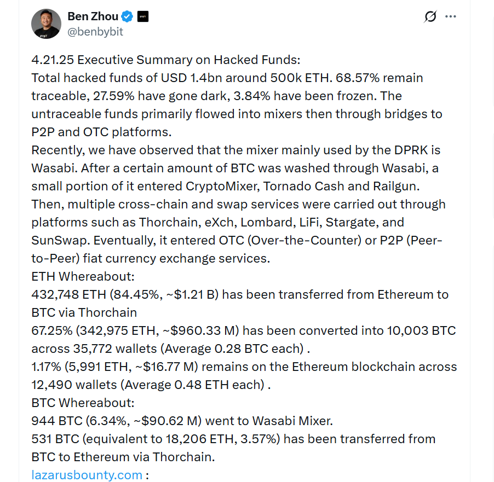Click the blue verified checkmark badge
Image resolution: width=494 pixels, height=482 pixels.
[x=126, y=16]
